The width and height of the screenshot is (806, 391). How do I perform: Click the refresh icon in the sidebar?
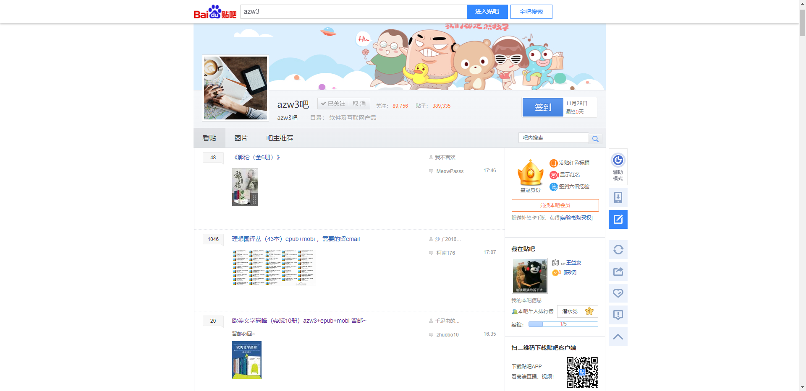[x=618, y=249]
